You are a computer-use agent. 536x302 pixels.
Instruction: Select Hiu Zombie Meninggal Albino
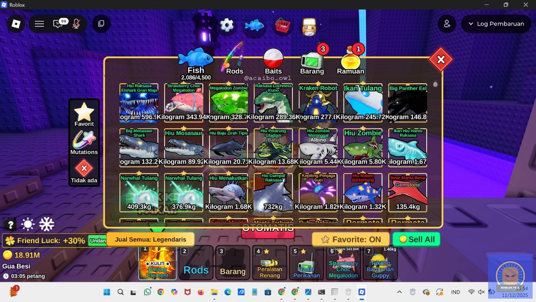318,148
